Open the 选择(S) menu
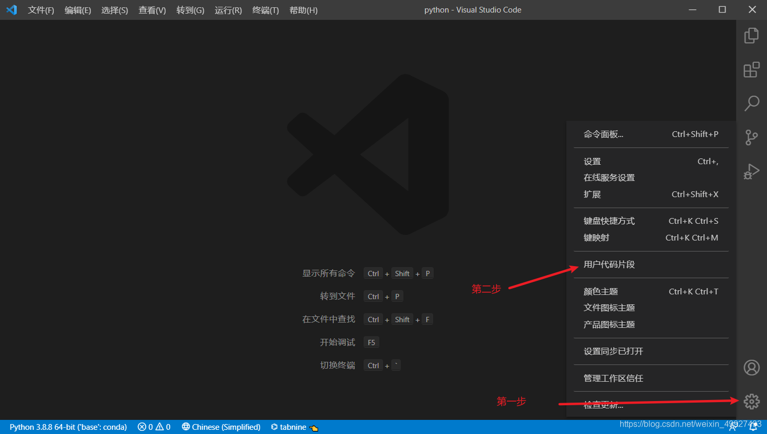Viewport: 767px width, 434px height. tap(115, 10)
